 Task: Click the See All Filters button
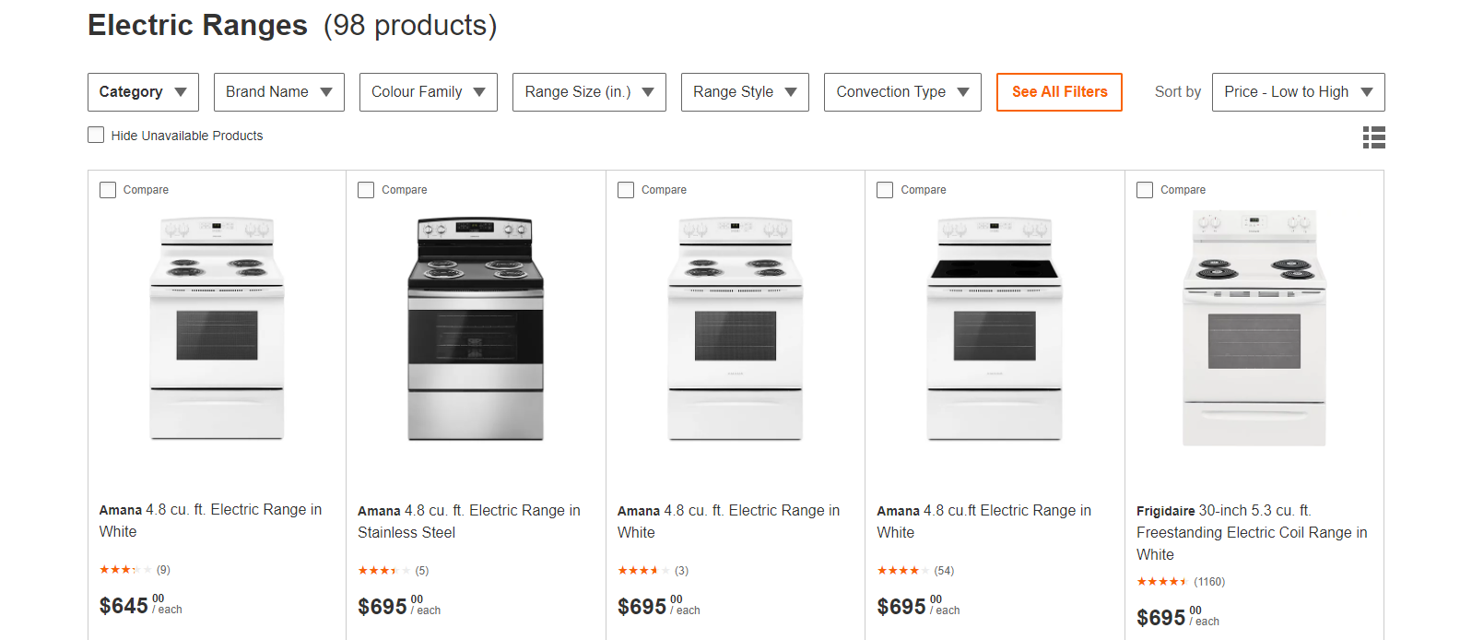1059,92
